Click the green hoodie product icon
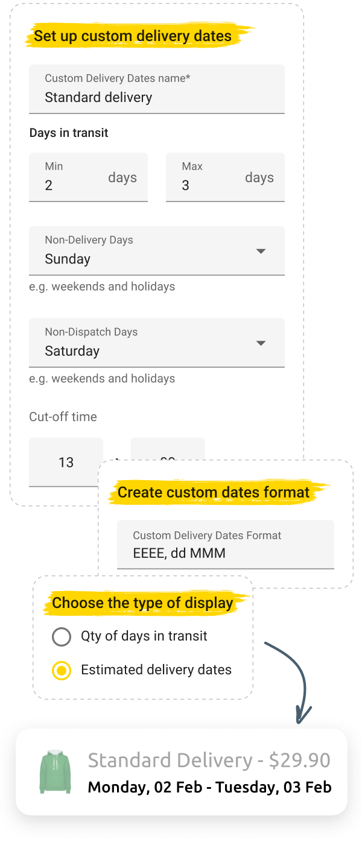Viewport: 362px width, 848px height. point(56,771)
